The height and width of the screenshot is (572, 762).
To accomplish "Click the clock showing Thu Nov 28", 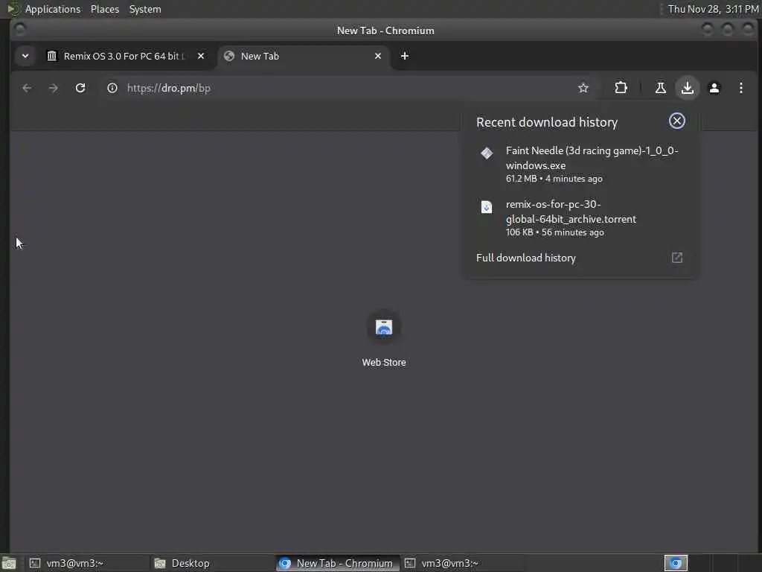I will tap(713, 9).
